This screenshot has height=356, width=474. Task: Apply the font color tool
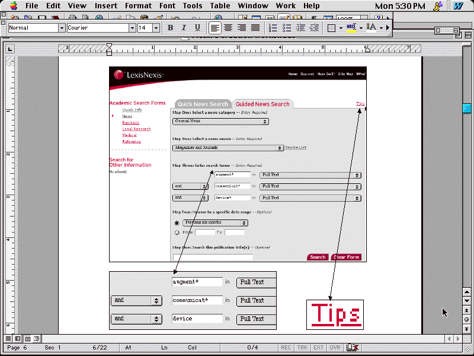(371, 28)
